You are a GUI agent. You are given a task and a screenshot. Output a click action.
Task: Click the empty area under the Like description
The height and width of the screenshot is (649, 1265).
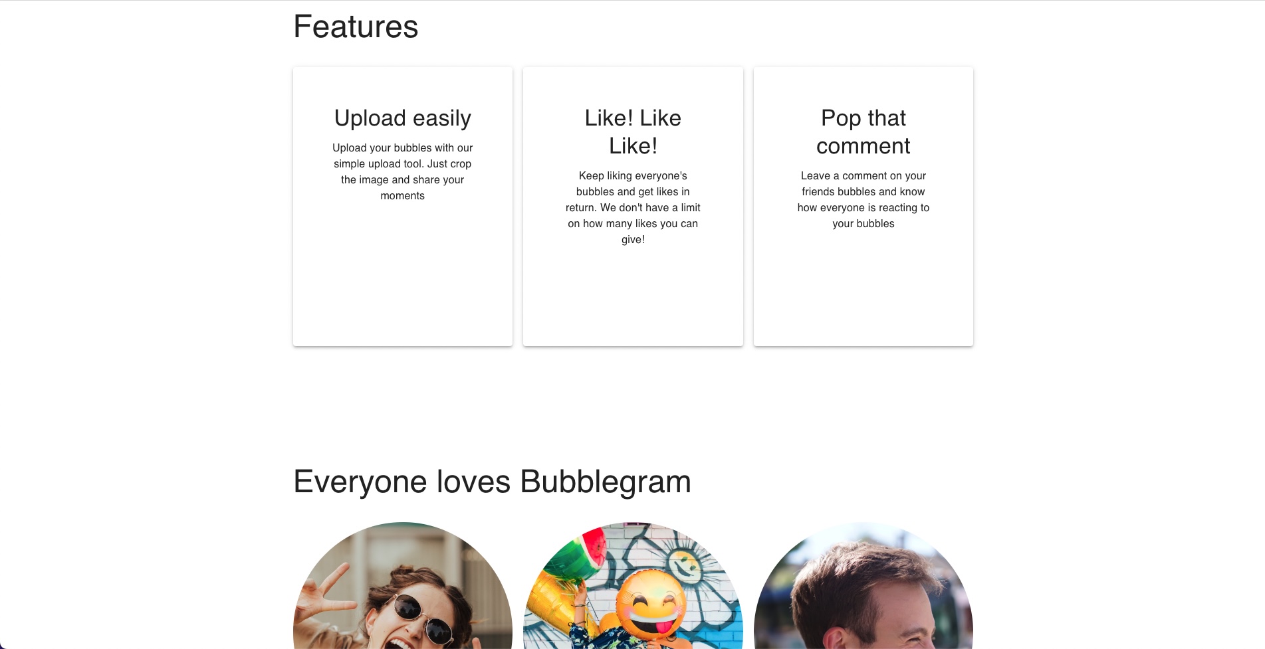pos(633,296)
